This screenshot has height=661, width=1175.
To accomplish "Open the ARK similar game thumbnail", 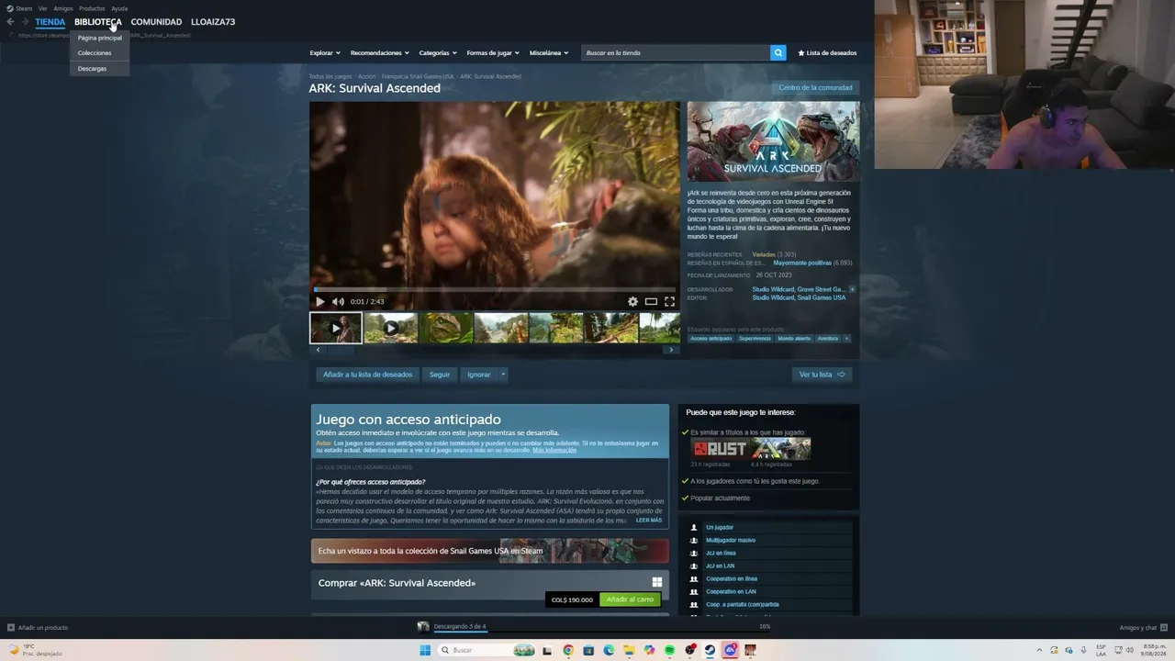I will tap(781, 449).
